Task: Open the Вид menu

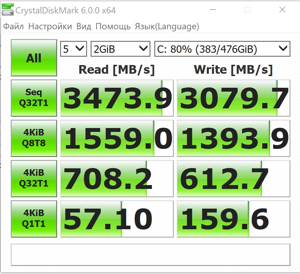Action: tap(84, 26)
